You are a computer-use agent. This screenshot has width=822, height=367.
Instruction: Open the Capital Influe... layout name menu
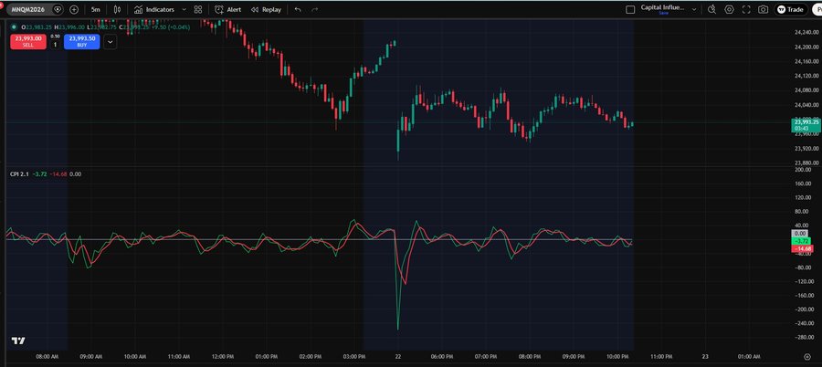click(x=663, y=8)
